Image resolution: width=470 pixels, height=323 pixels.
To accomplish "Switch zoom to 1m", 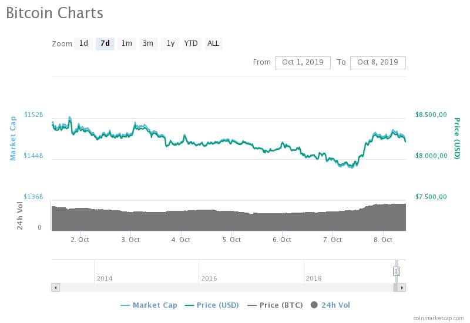I will tap(126, 43).
